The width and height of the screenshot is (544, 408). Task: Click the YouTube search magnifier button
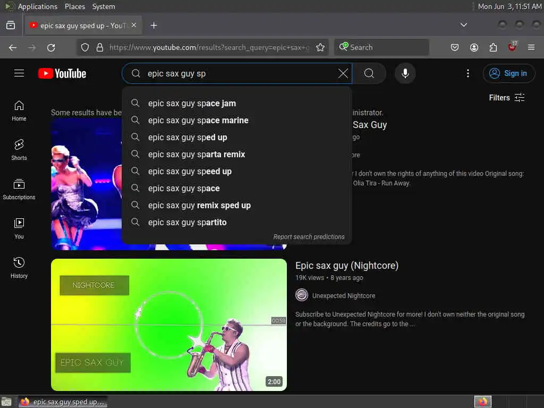coord(369,73)
